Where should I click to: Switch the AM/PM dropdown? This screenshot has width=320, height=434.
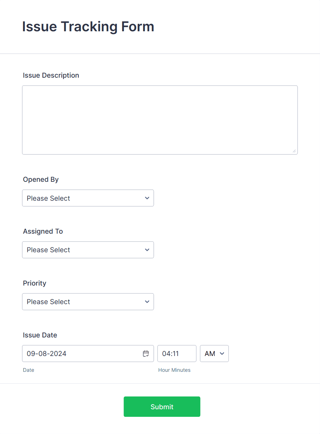pyautogui.click(x=214, y=354)
